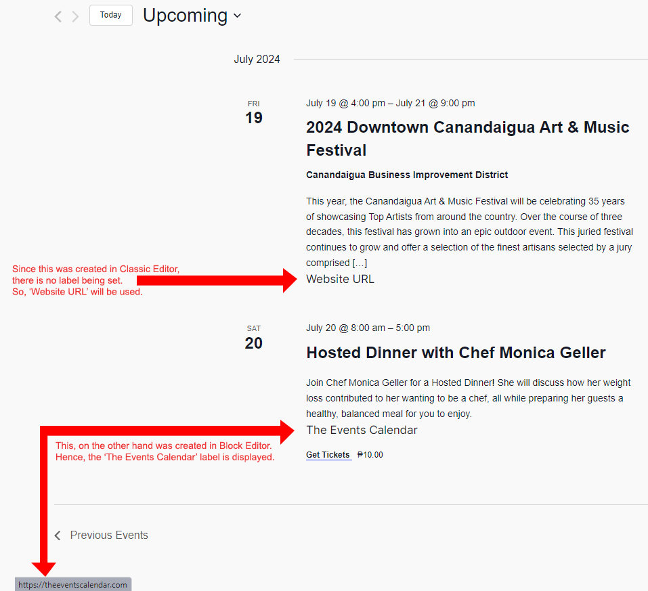Click the July 2024 month heading

(257, 59)
